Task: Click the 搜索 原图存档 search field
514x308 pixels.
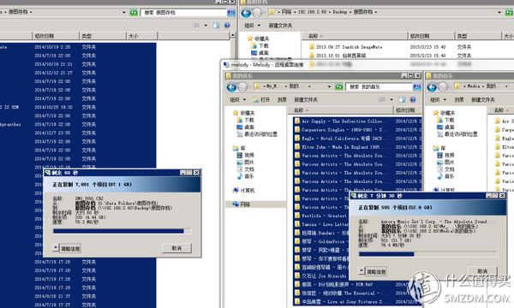Action: click(x=183, y=13)
